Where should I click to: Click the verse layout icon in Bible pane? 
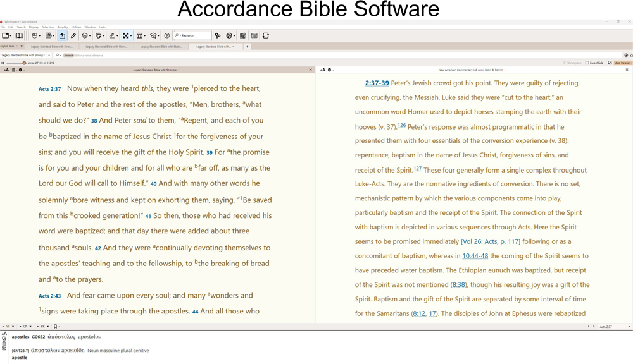pos(13,70)
